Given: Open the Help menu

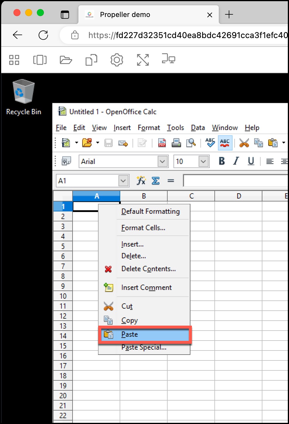Looking at the screenshot, I should point(252,128).
